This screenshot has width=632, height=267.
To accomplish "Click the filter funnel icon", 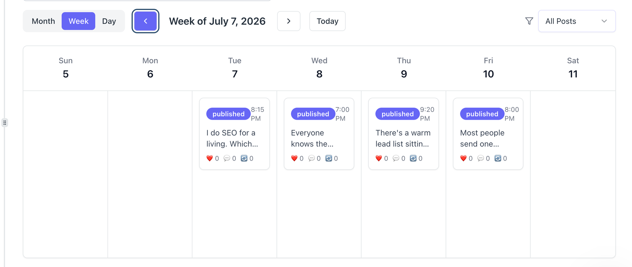I will click(529, 21).
